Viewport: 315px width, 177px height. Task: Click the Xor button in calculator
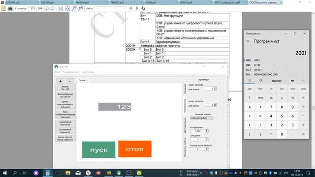[282, 88]
